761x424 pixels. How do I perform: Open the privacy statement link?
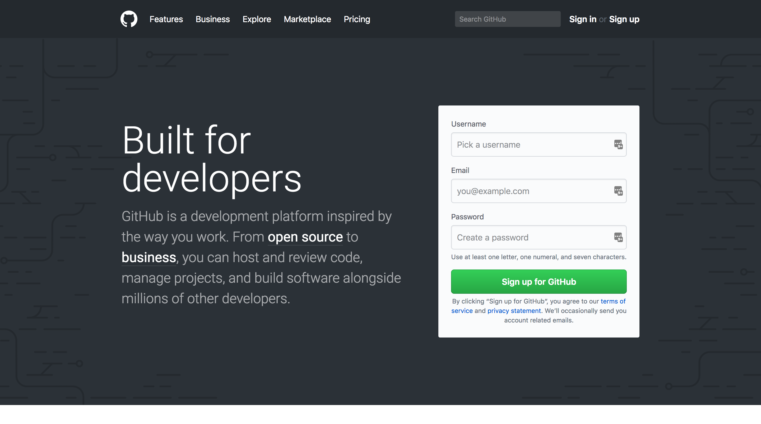click(x=514, y=310)
